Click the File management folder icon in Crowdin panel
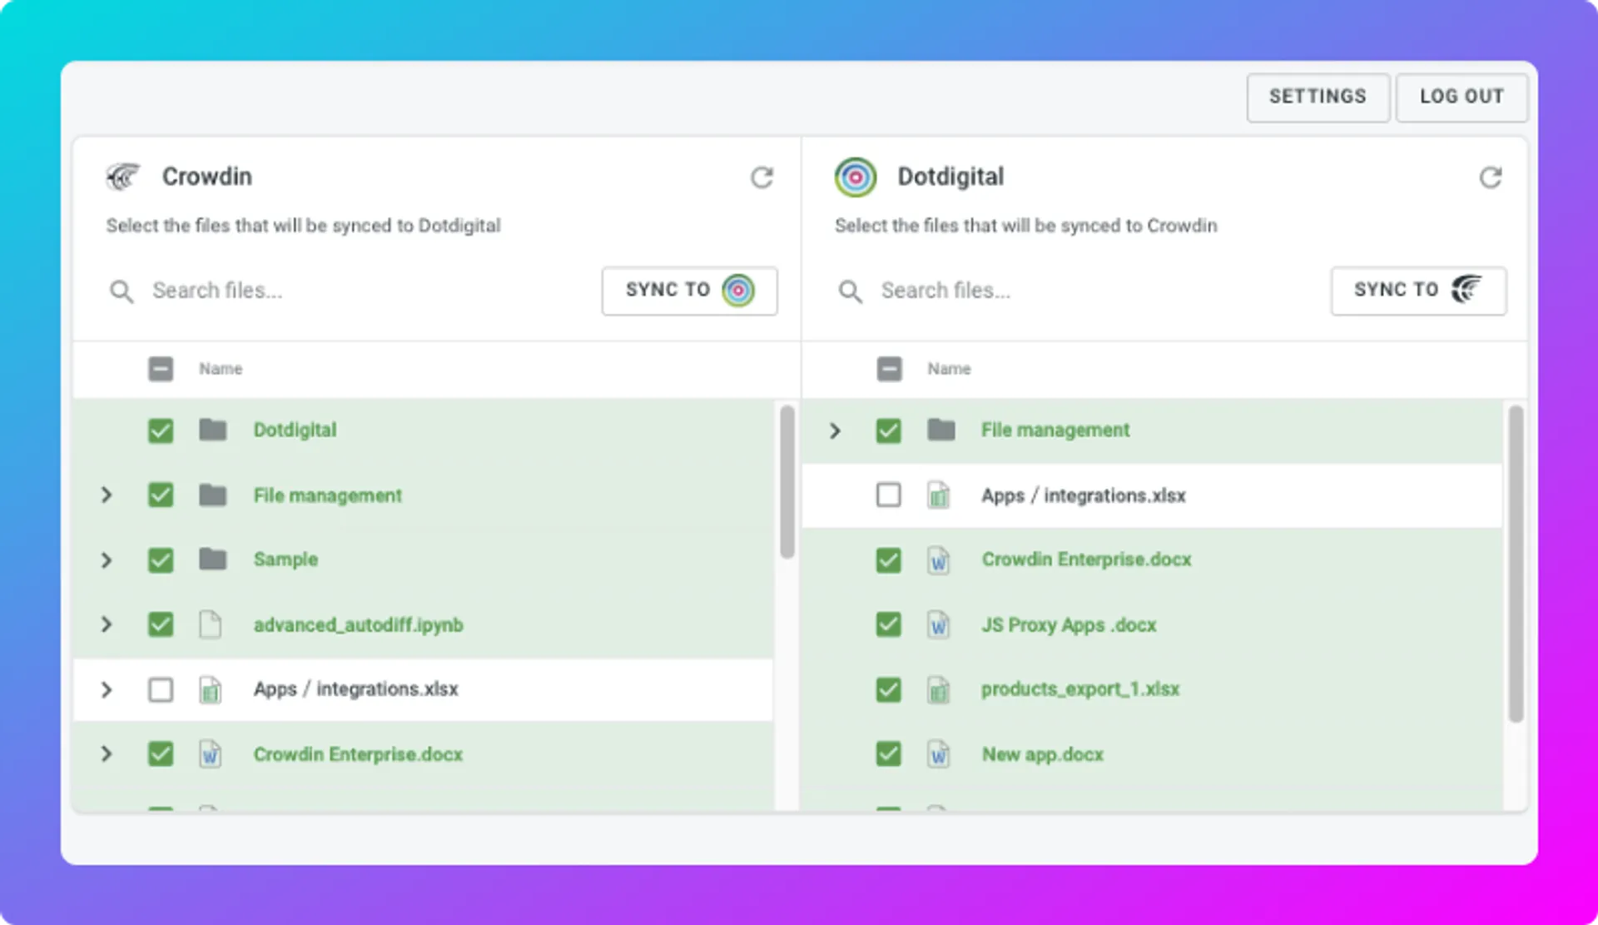 click(x=213, y=495)
